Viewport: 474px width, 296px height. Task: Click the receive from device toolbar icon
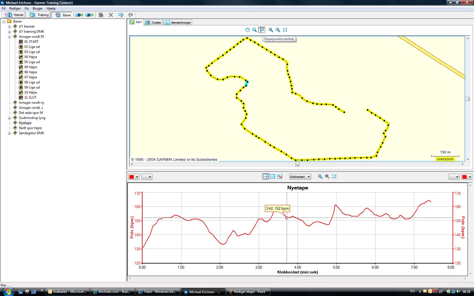click(x=89, y=15)
